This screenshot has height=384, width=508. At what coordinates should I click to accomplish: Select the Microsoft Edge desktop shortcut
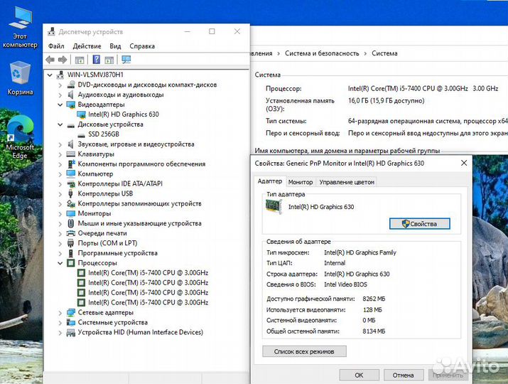(20, 138)
